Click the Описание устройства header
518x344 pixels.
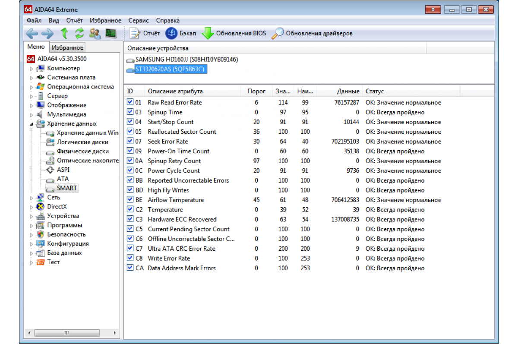[275, 48]
